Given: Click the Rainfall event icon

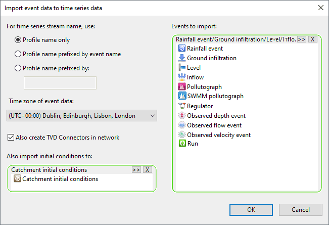Looking at the screenshot, I should pyautogui.click(x=182, y=49).
